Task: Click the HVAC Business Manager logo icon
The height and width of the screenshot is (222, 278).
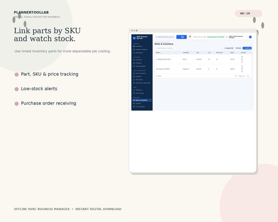Action: (x=134, y=38)
